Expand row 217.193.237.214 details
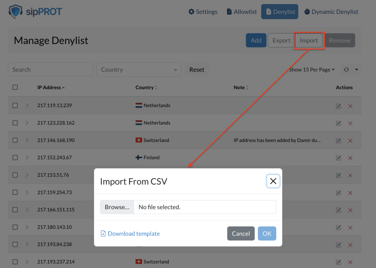376x268 pixels. tap(27, 262)
